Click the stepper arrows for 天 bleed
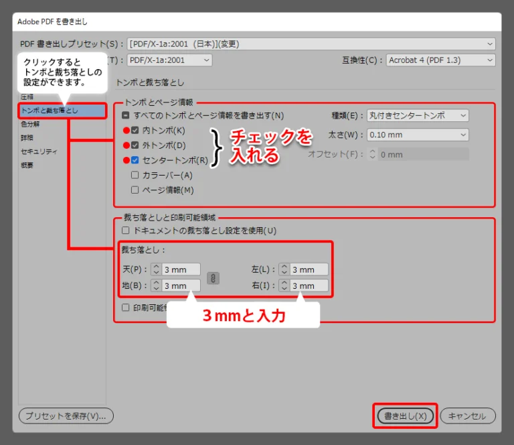Image resolution: width=514 pixels, height=445 pixels. click(x=156, y=269)
